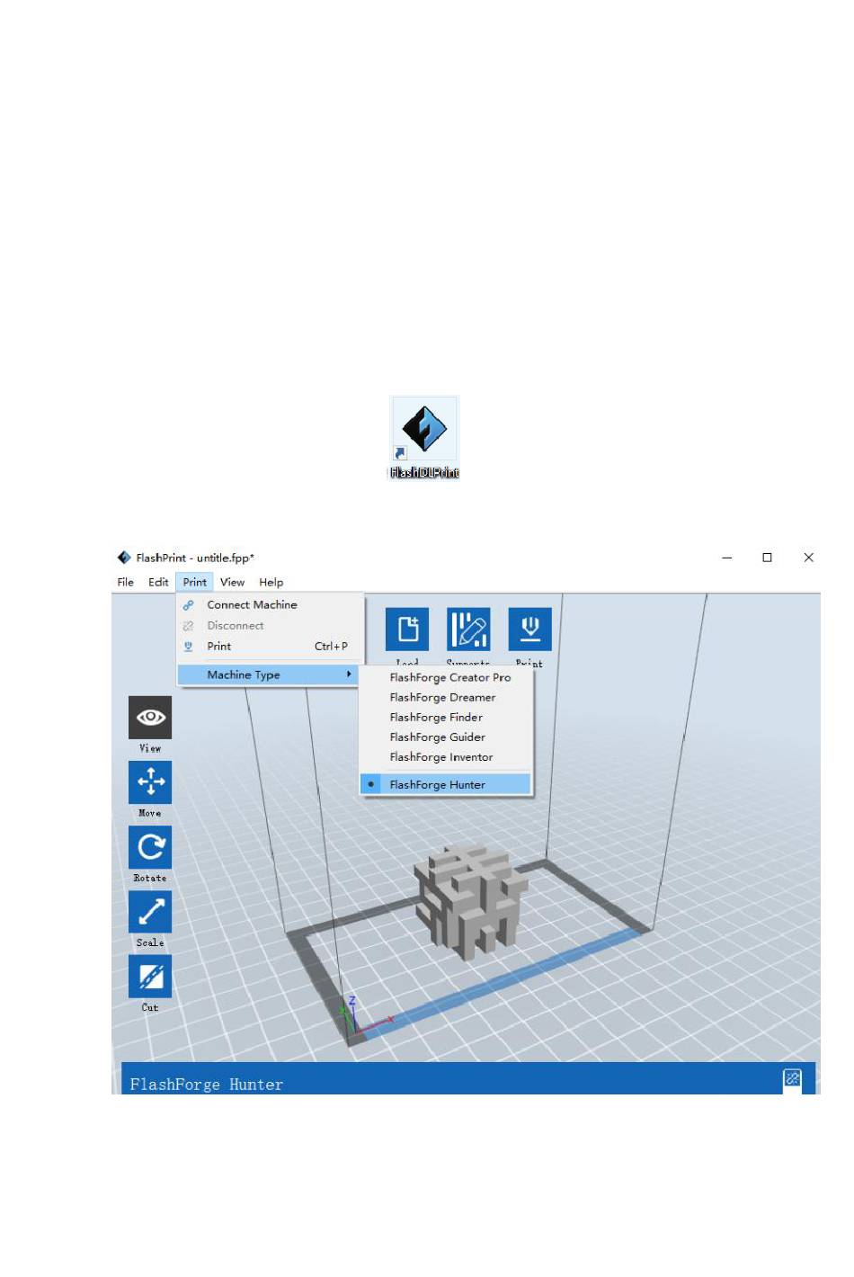The image size is (854, 1277).
Task: Select FlashForge Inventor machine type
Action: [446, 756]
